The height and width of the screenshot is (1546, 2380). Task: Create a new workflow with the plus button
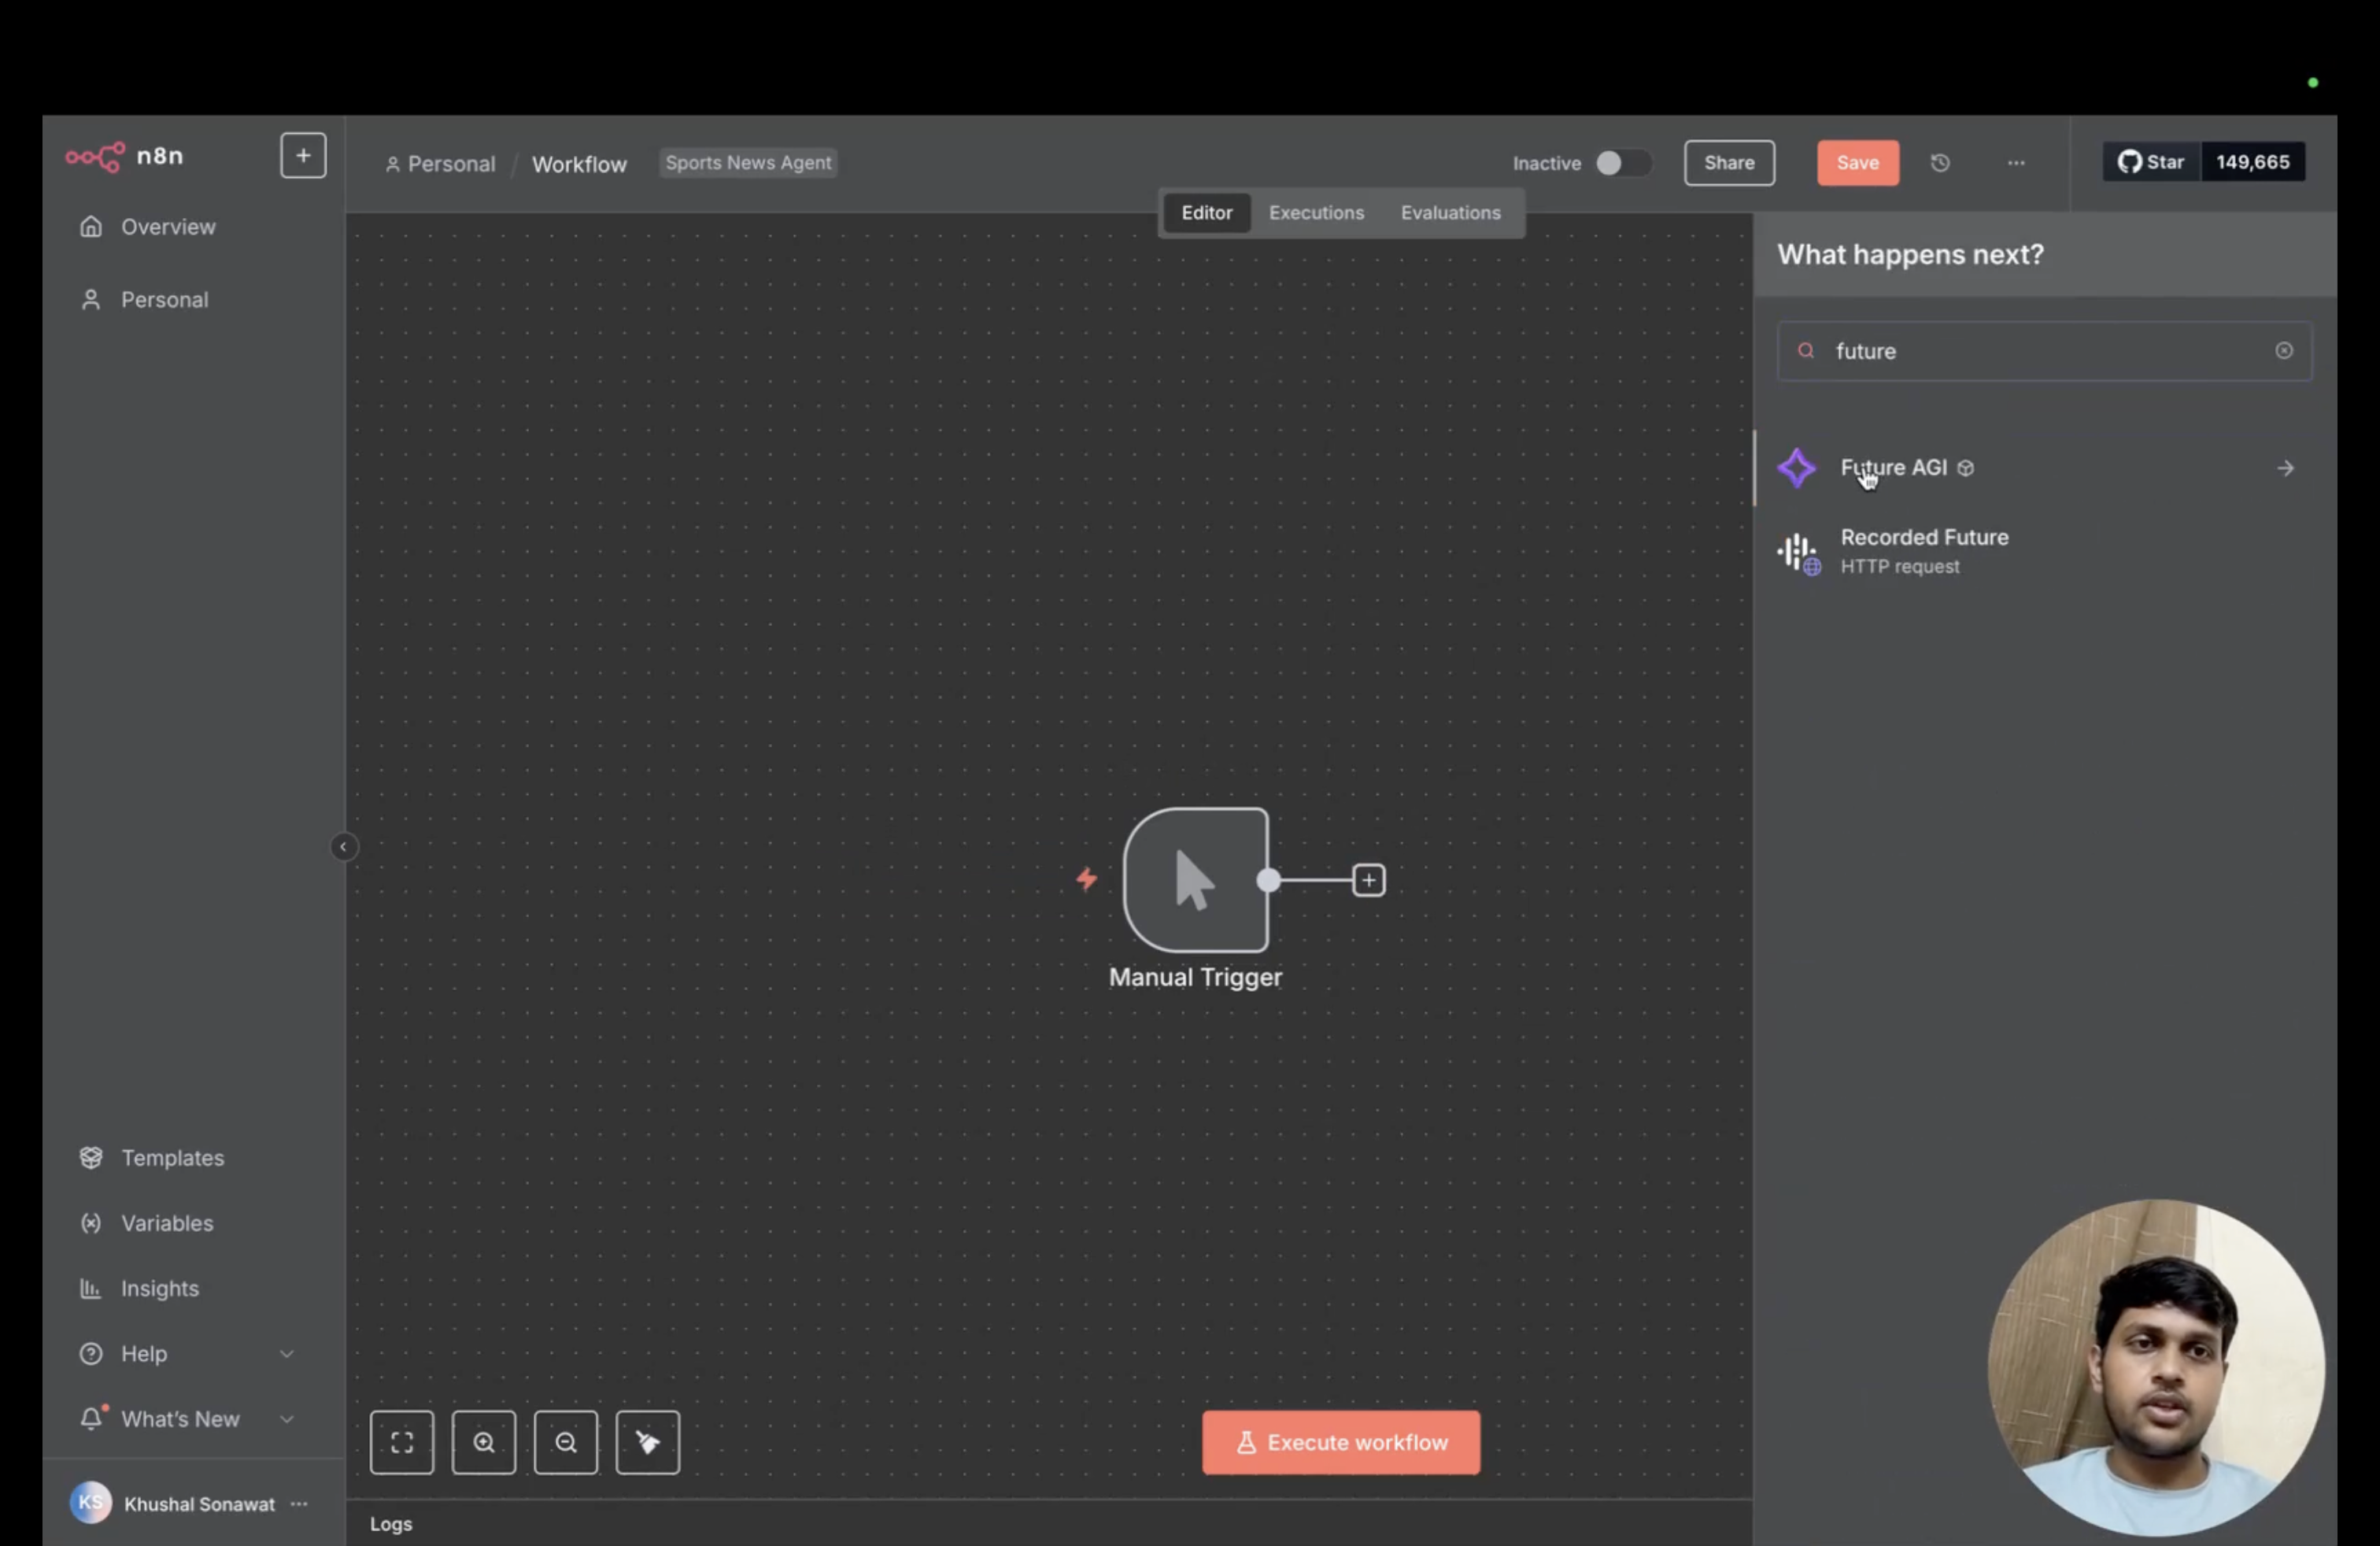(x=302, y=155)
